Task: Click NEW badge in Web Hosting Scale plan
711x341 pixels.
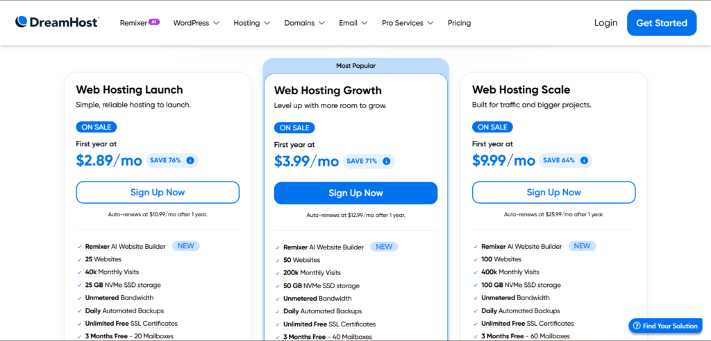Action: (x=582, y=246)
